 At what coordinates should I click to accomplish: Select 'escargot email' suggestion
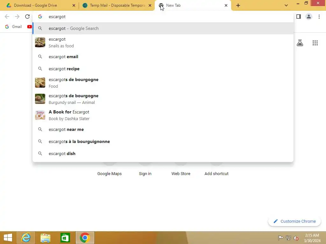click(x=163, y=57)
